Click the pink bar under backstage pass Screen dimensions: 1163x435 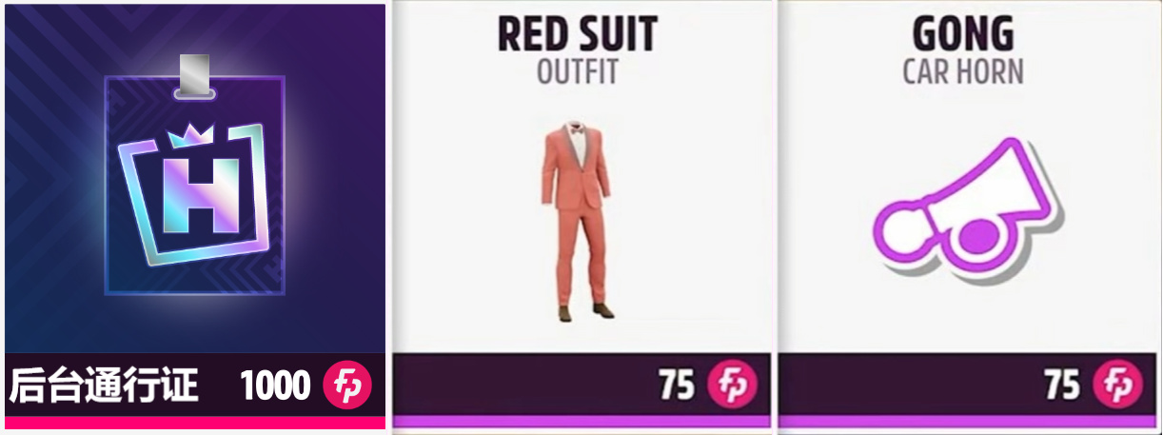pyautogui.click(x=195, y=422)
